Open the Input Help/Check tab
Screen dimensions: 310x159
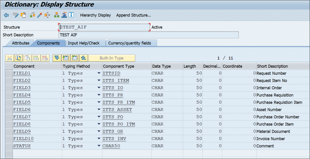(84, 43)
